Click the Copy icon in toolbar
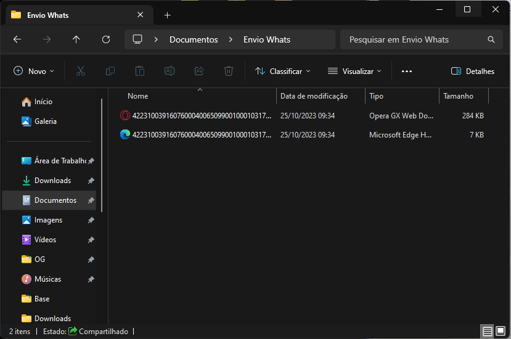 point(110,71)
